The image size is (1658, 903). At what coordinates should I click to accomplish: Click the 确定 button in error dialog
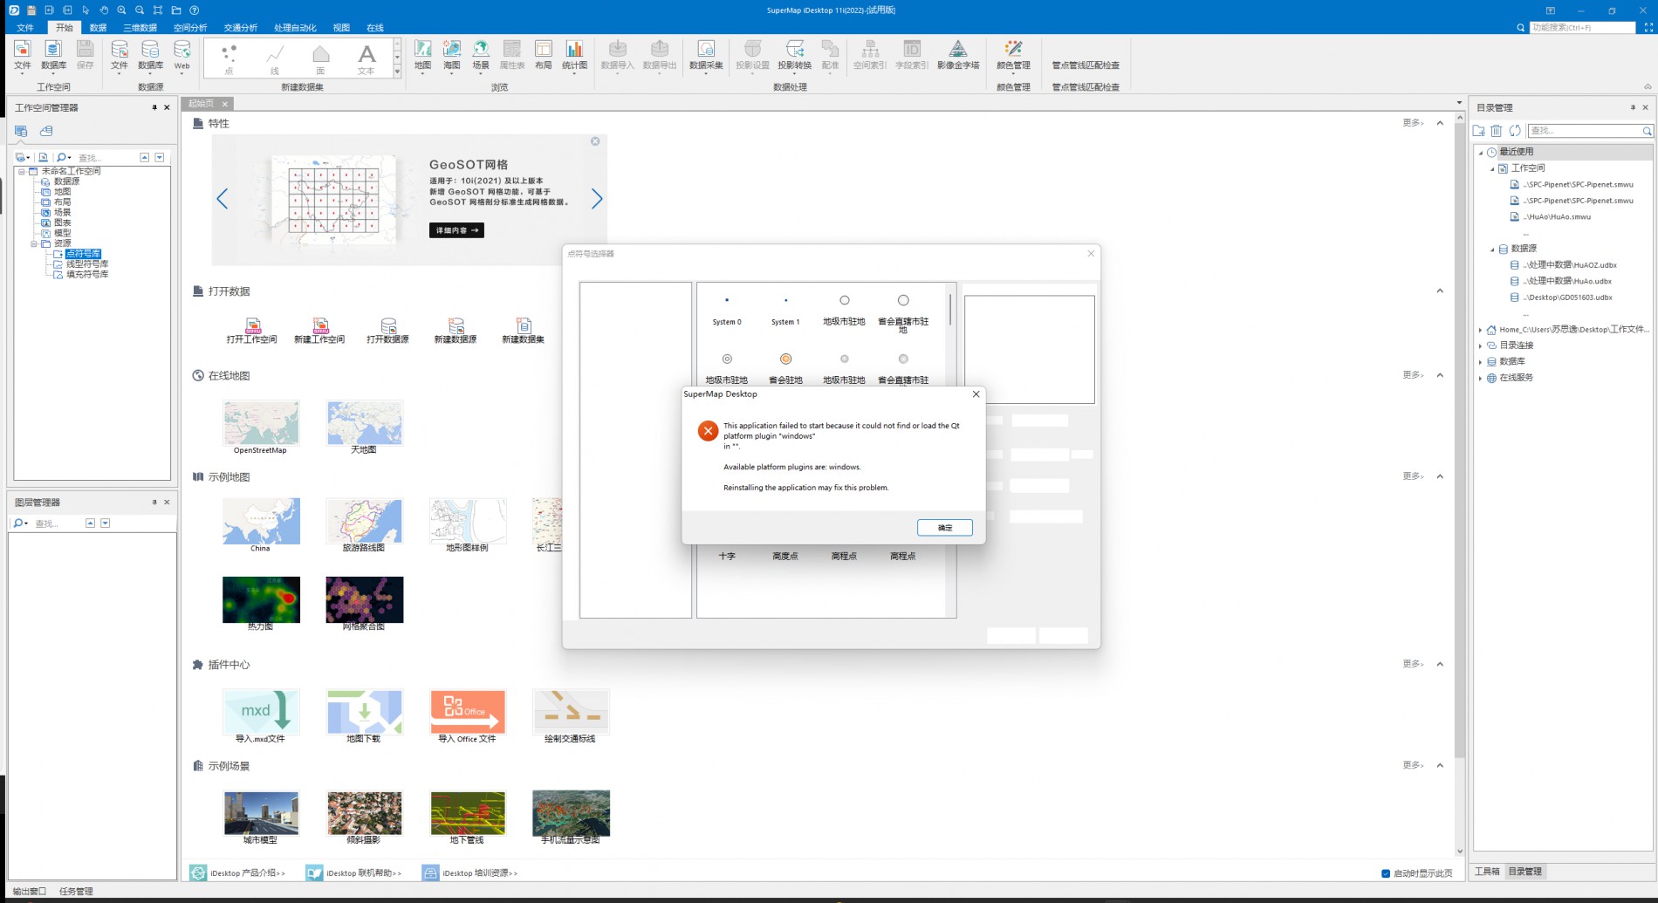[x=944, y=528]
